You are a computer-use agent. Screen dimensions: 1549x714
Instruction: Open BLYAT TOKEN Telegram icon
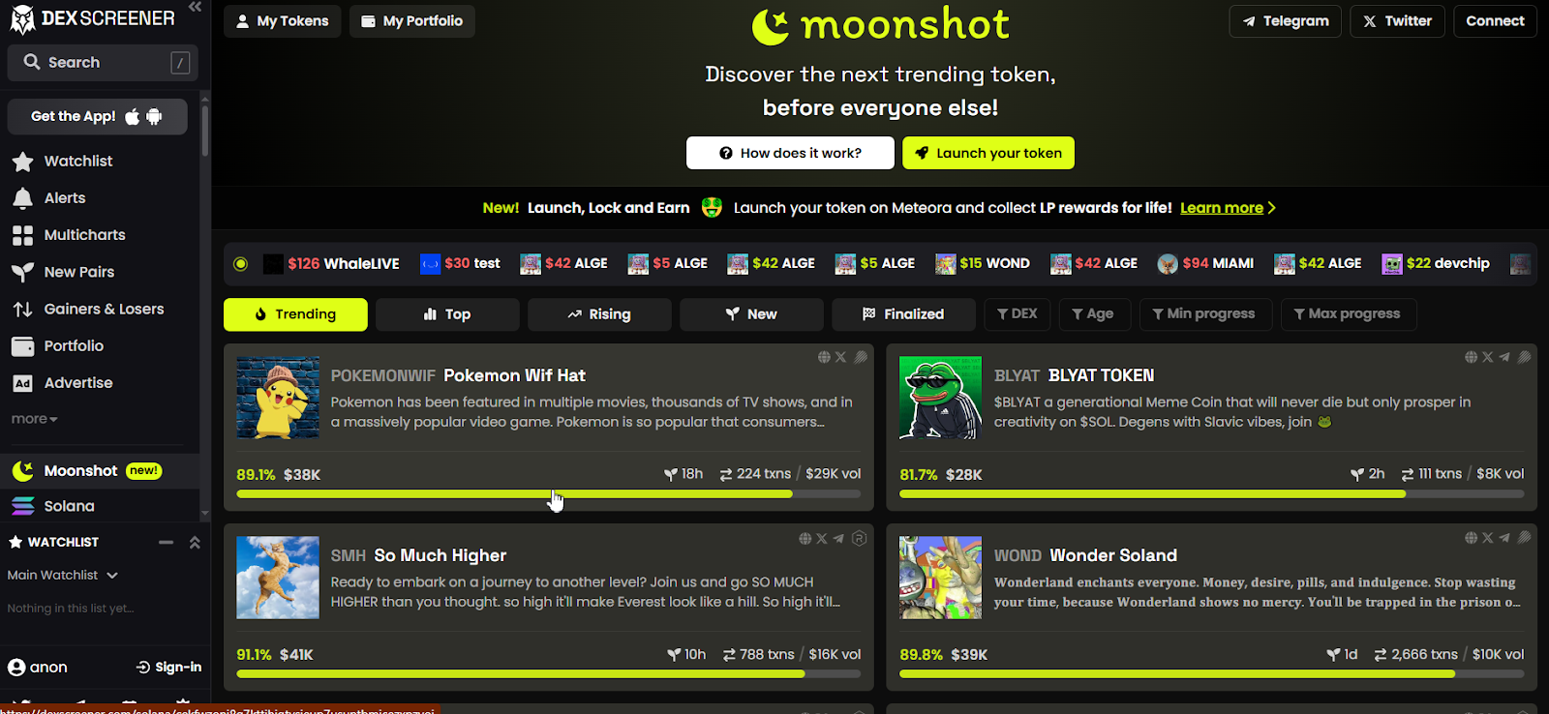click(x=1504, y=357)
